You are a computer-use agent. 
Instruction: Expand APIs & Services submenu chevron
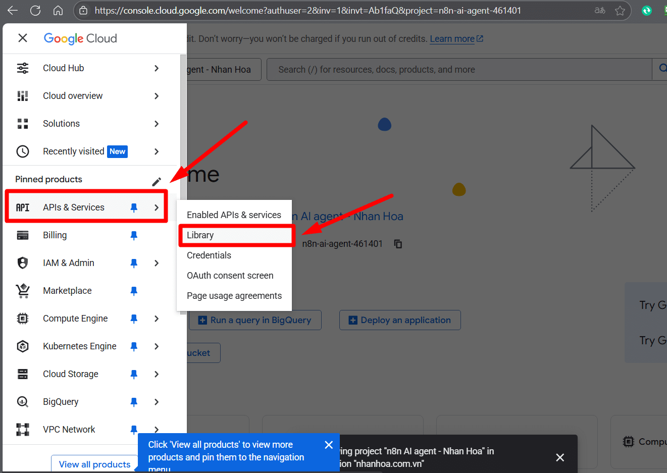pyautogui.click(x=157, y=207)
